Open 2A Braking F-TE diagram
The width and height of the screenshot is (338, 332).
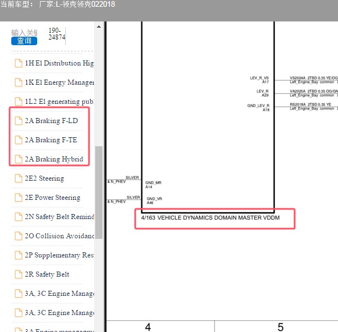click(51, 140)
